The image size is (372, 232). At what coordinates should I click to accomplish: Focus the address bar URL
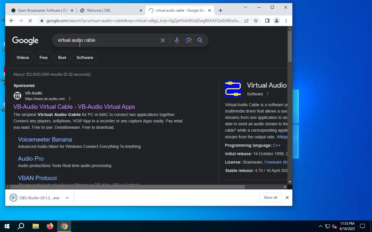pos(144,21)
